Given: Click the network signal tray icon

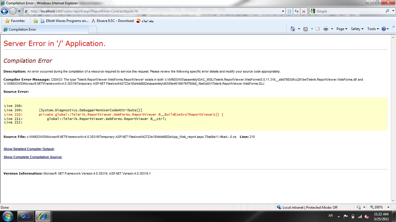Looking at the screenshot, I should (x=360, y=216).
